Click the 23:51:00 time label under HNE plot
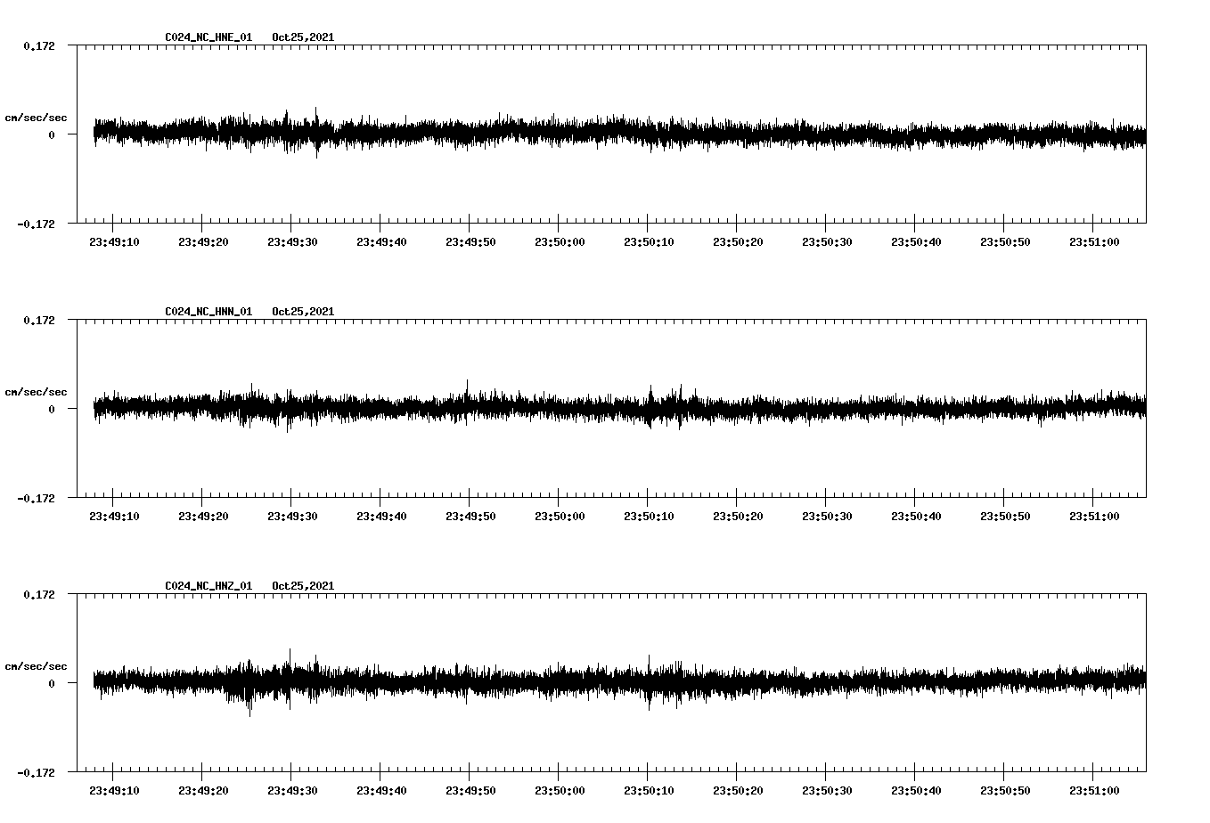The image size is (1210, 823). pos(1093,241)
